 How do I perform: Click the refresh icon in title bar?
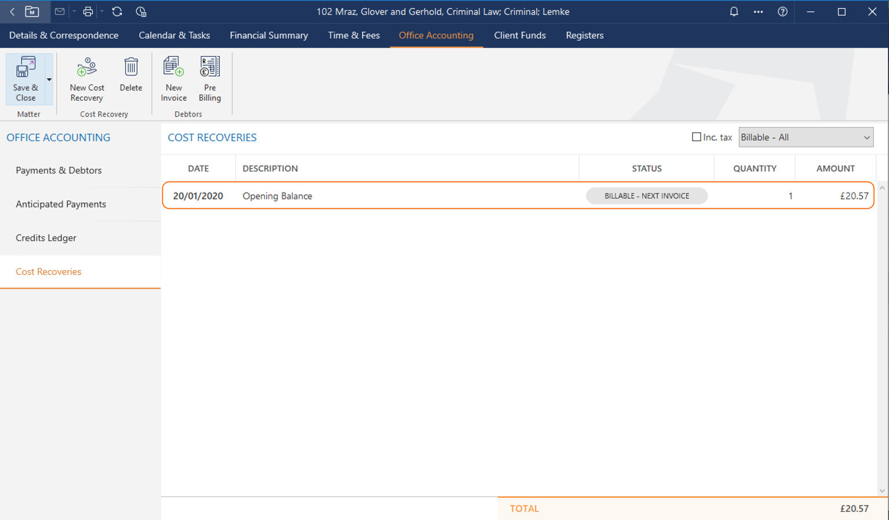(117, 12)
